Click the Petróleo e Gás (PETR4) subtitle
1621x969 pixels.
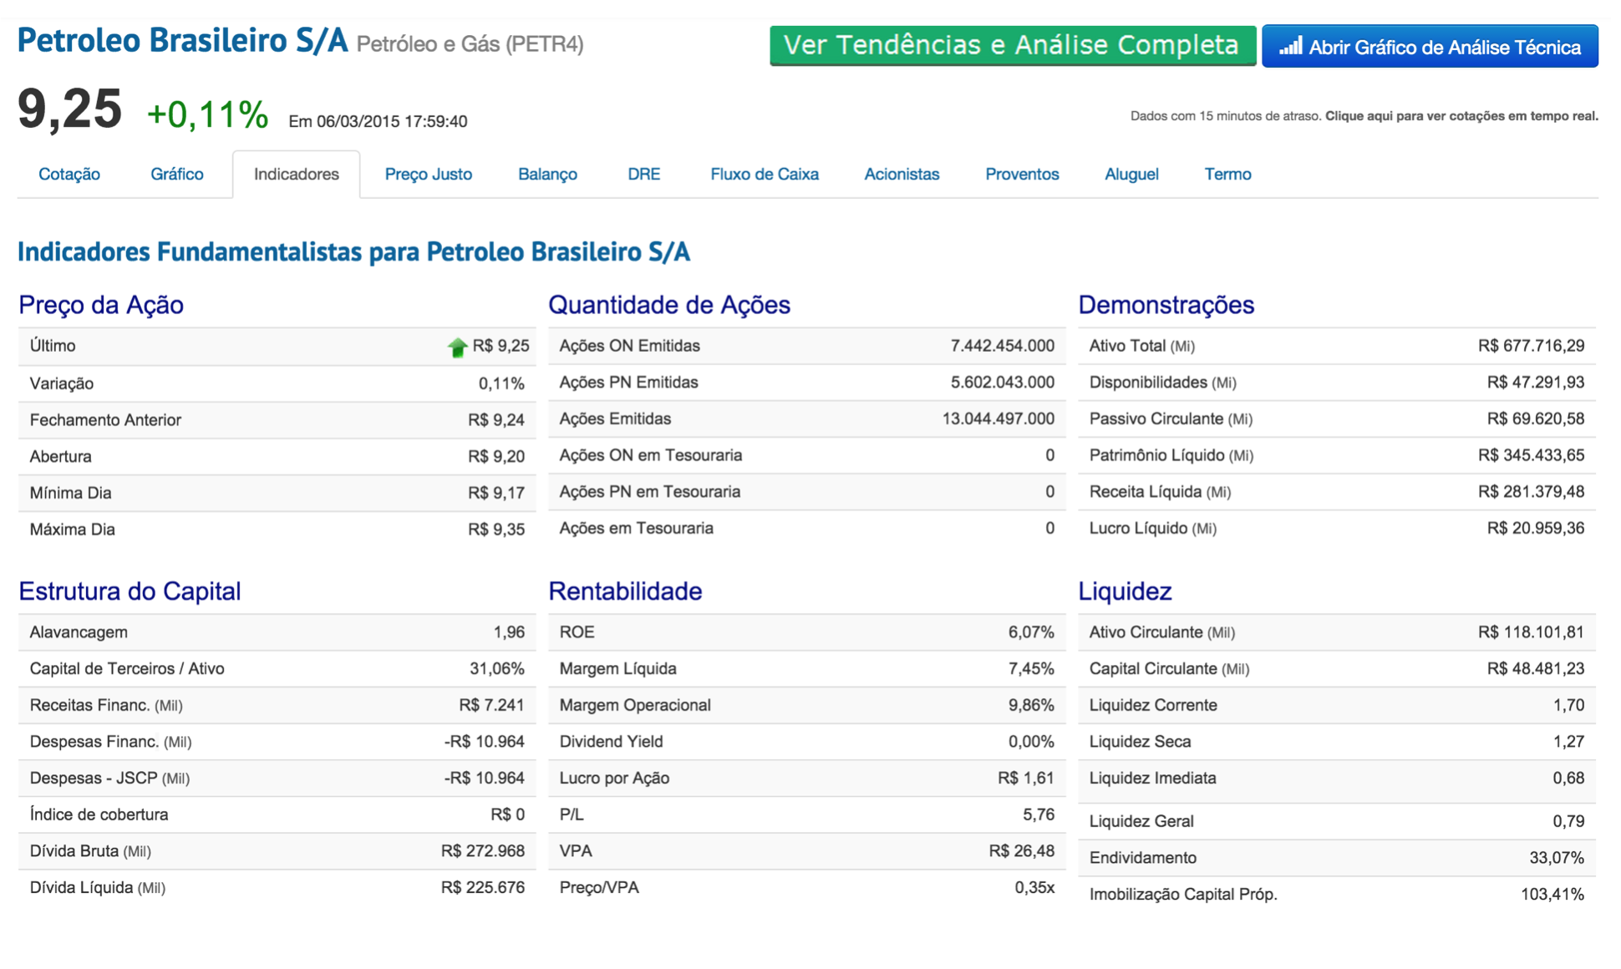pos(470,43)
